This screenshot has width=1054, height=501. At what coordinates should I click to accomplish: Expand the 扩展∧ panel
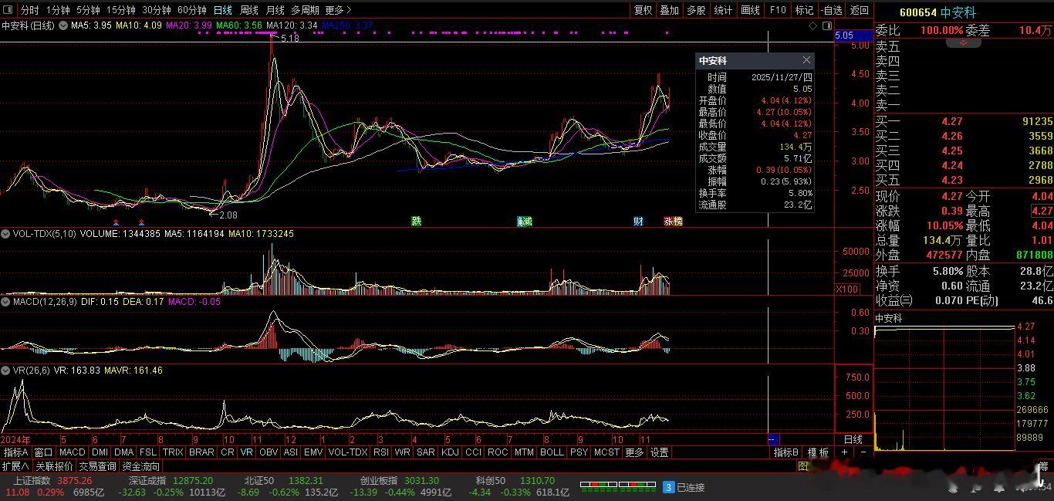[x=15, y=466]
